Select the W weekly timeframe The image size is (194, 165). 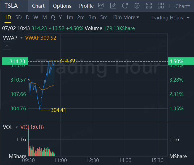[36, 18]
